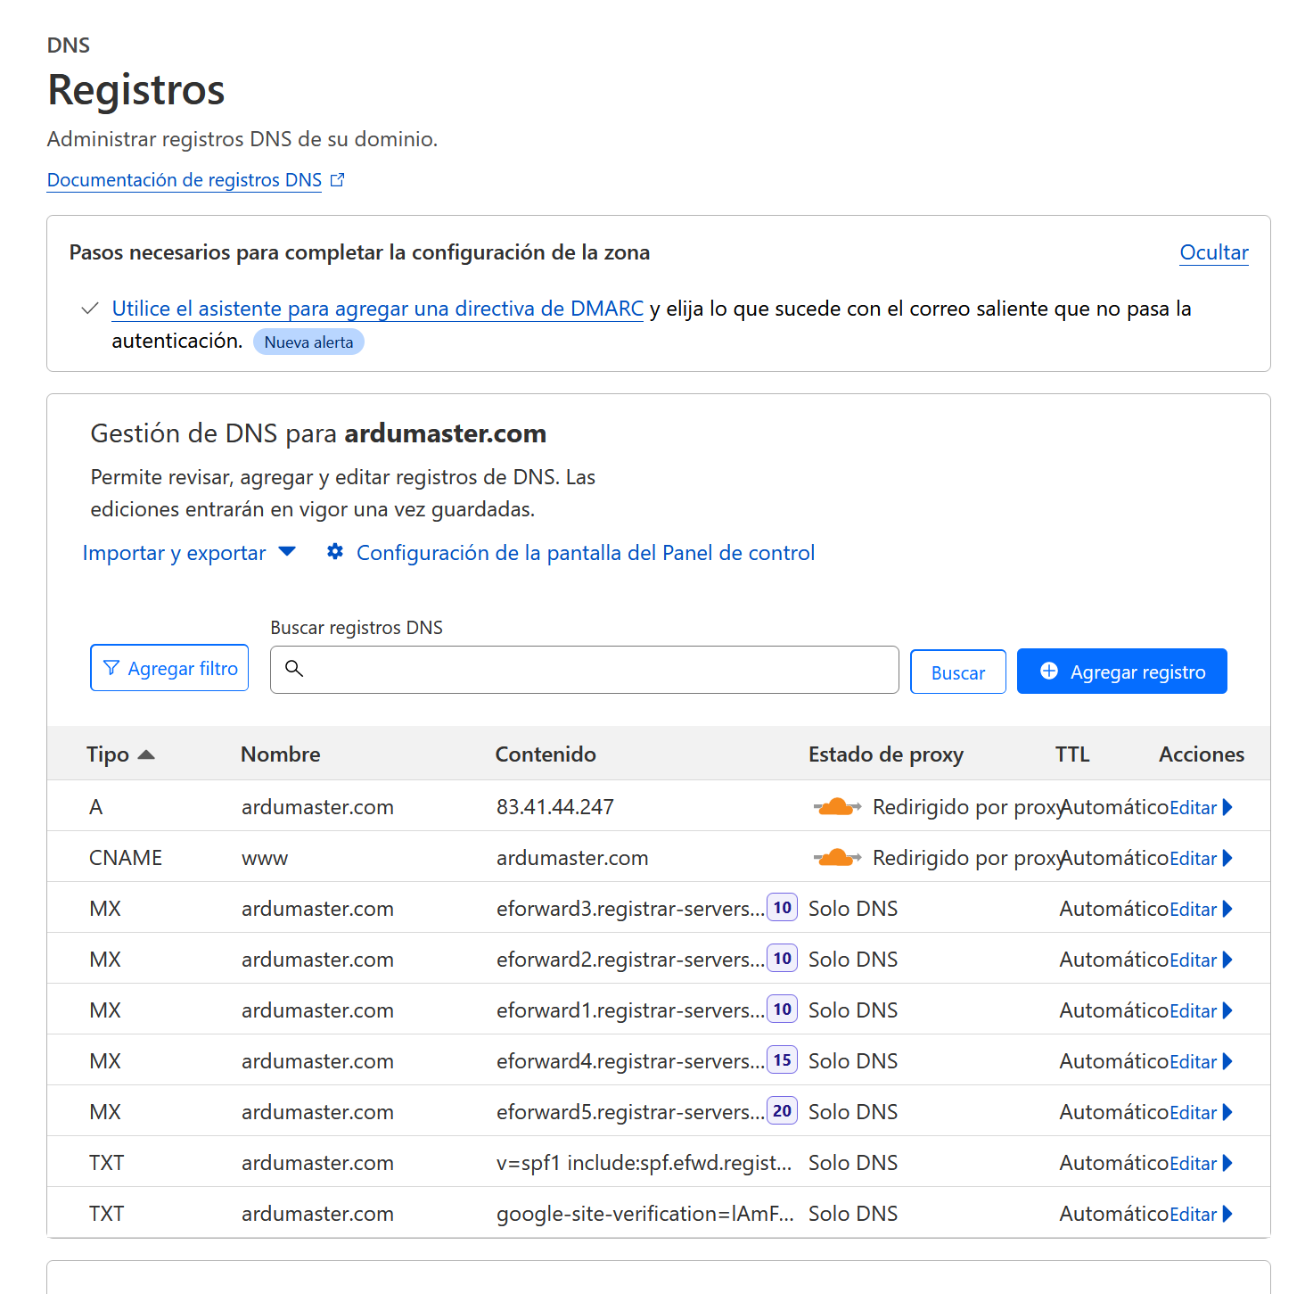1305x1294 pixels.
Task: Focus the Buscar registros DNS search field
Action: pyautogui.click(x=585, y=670)
